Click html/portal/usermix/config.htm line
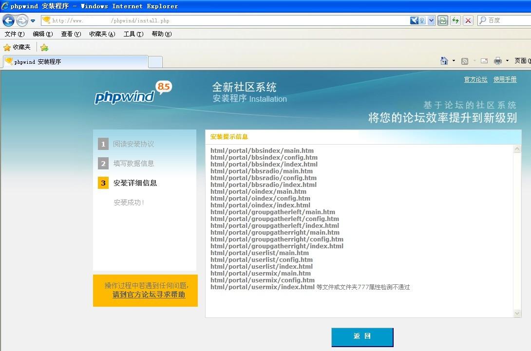The width and height of the screenshot is (531, 351). tap(263, 280)
